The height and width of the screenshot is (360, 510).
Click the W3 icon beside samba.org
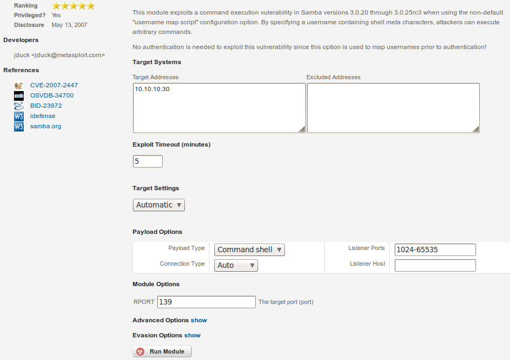point(19,126)
